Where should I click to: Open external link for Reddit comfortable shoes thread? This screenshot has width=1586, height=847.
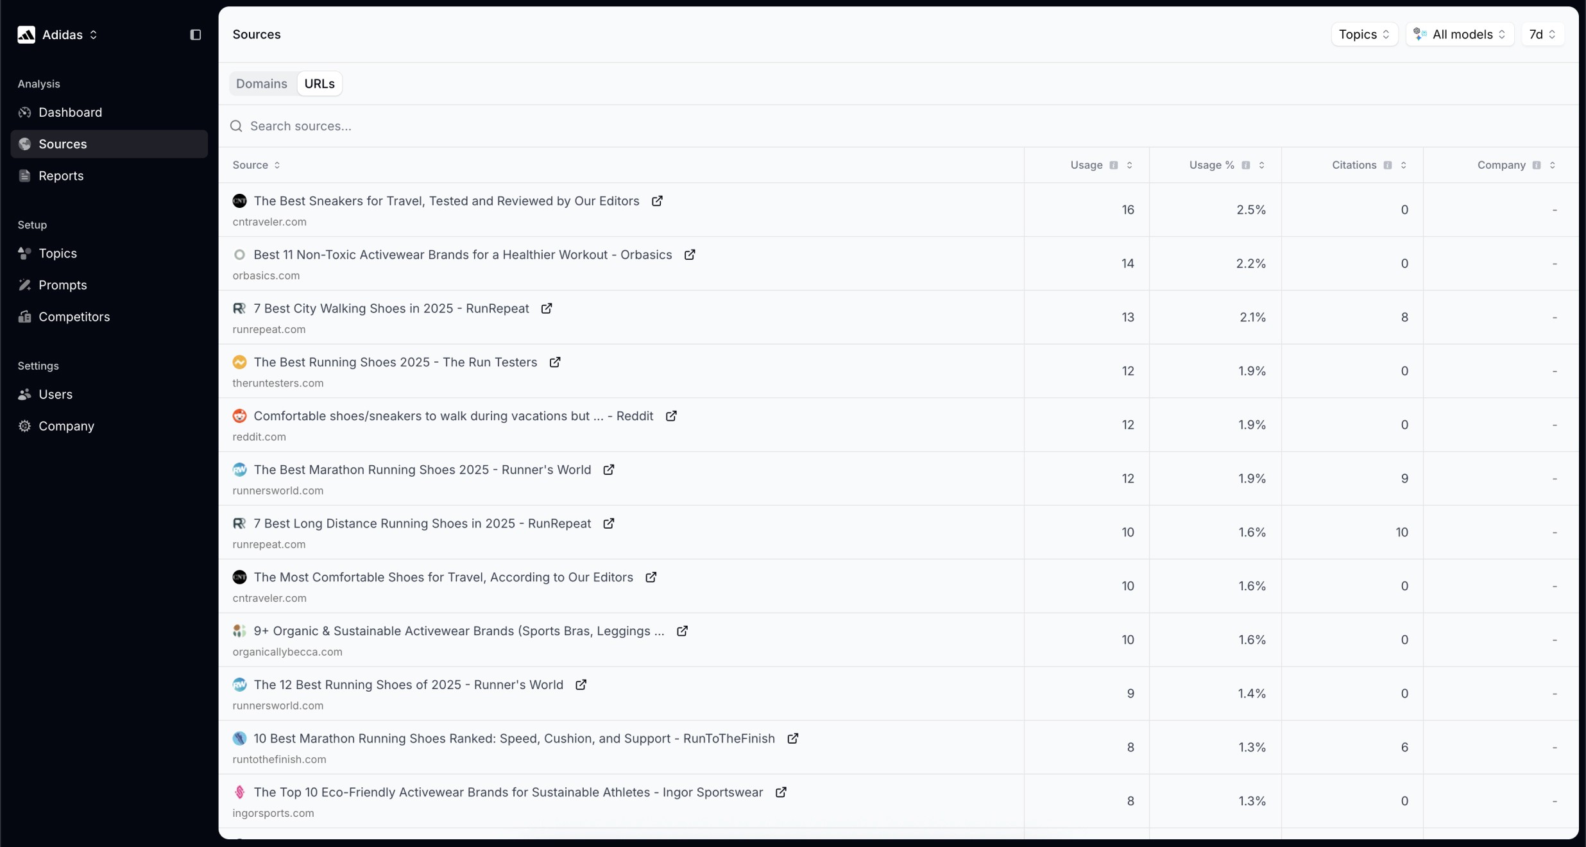click(671, 416)
